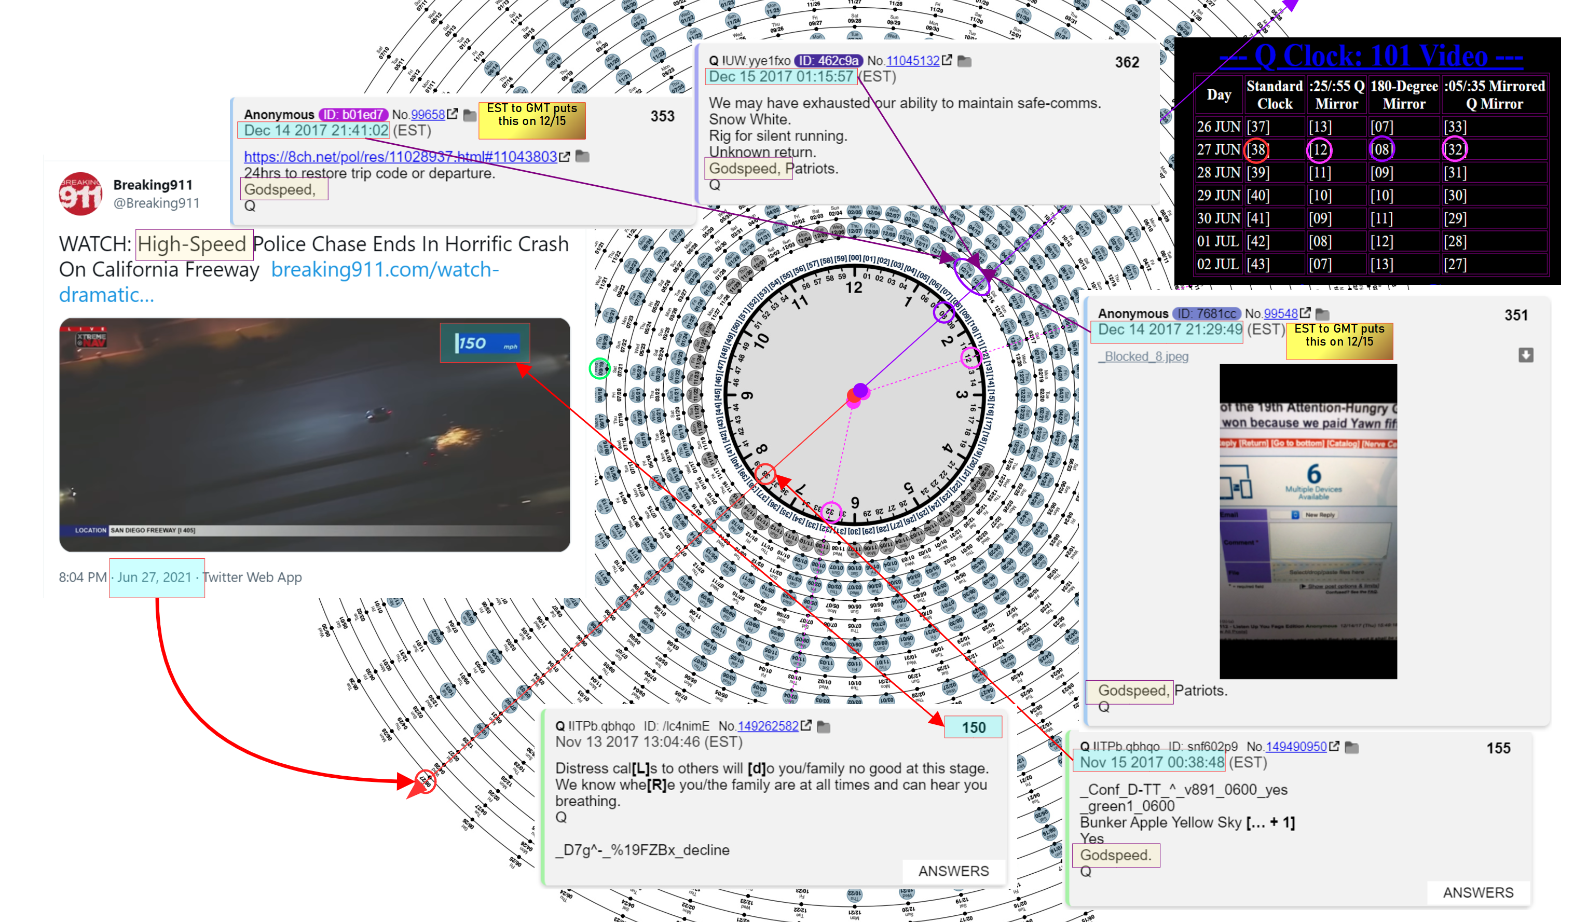Screen dimensions: 1574x922
Task: Open post number link No.149490950
Action: click(x=1295, y=747)
